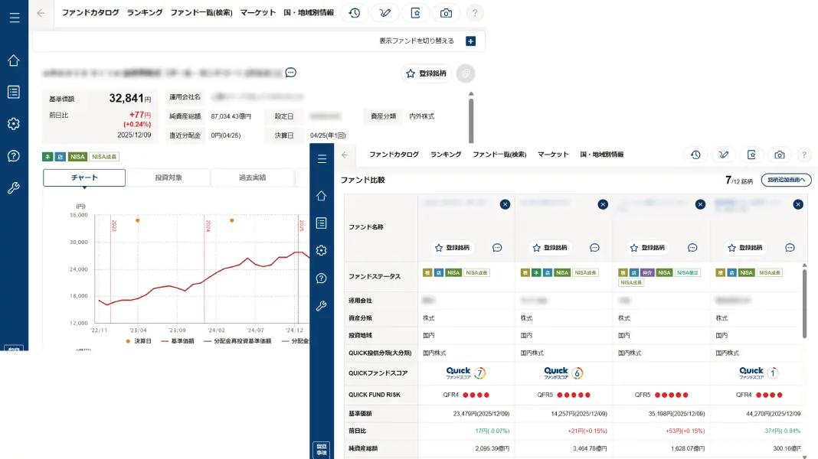Remove the 35,198円 fund from comparison
Screen dimensions: 818x459
(700, 205)
